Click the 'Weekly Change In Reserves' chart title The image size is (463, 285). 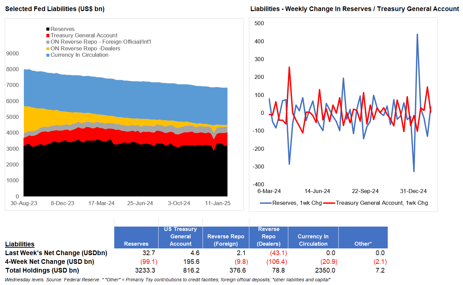pos(354,9)
